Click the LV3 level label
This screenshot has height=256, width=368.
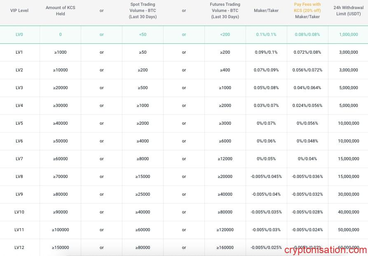(19, 88)
